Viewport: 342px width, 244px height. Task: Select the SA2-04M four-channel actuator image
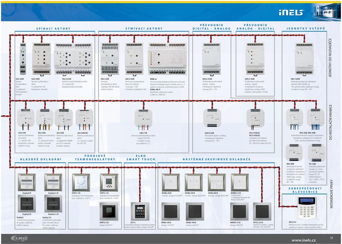click(42, 59)
